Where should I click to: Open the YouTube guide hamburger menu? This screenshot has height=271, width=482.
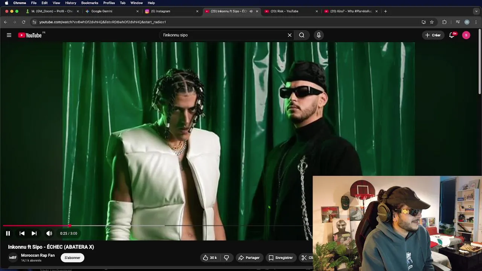coord(9,35)
